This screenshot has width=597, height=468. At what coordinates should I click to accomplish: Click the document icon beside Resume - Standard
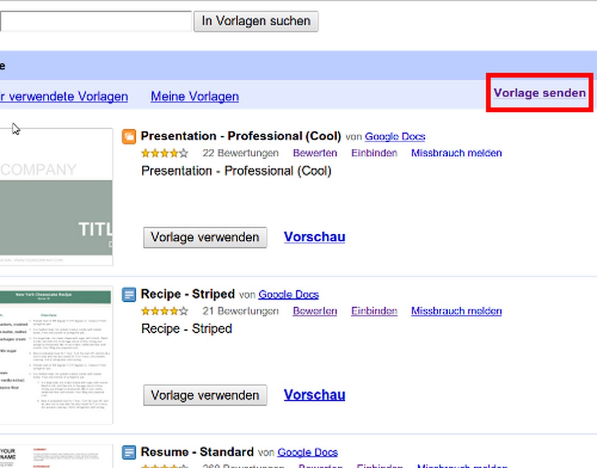coord(129,453)
